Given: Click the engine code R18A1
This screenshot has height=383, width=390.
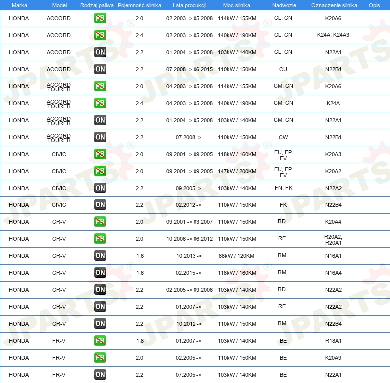Looking at the screenshot, I should coord(333,341).
